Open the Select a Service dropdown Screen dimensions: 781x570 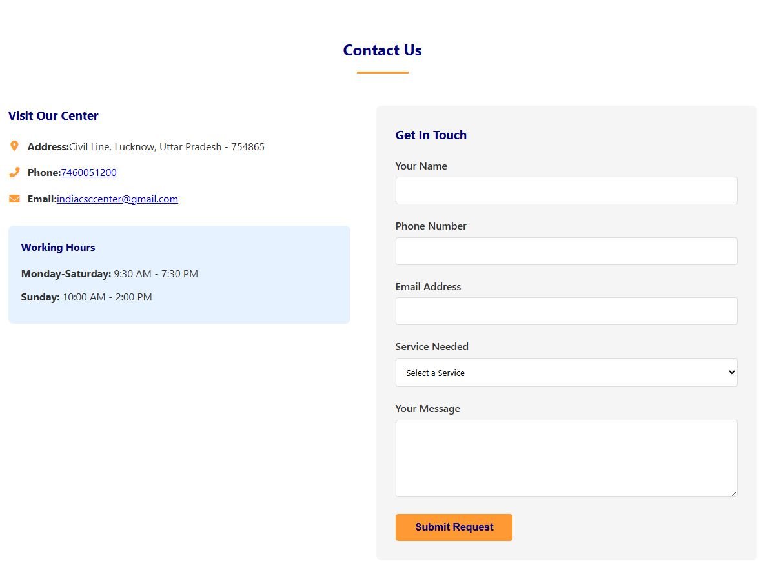(x=566, y=372)
